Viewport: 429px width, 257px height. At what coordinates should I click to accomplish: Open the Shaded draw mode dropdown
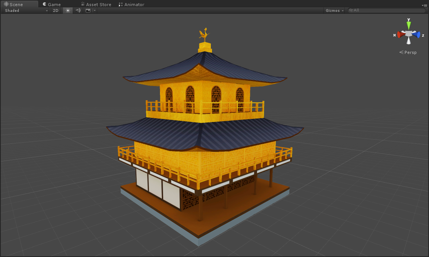(x=26, y=10)
